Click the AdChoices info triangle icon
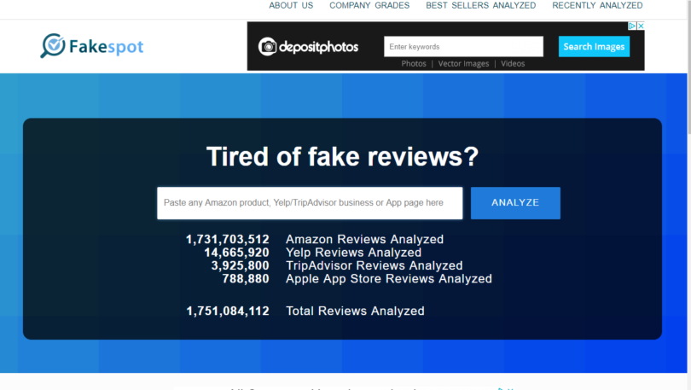The width and height of the screenshot is (691, 390). [x=632, y=26]
